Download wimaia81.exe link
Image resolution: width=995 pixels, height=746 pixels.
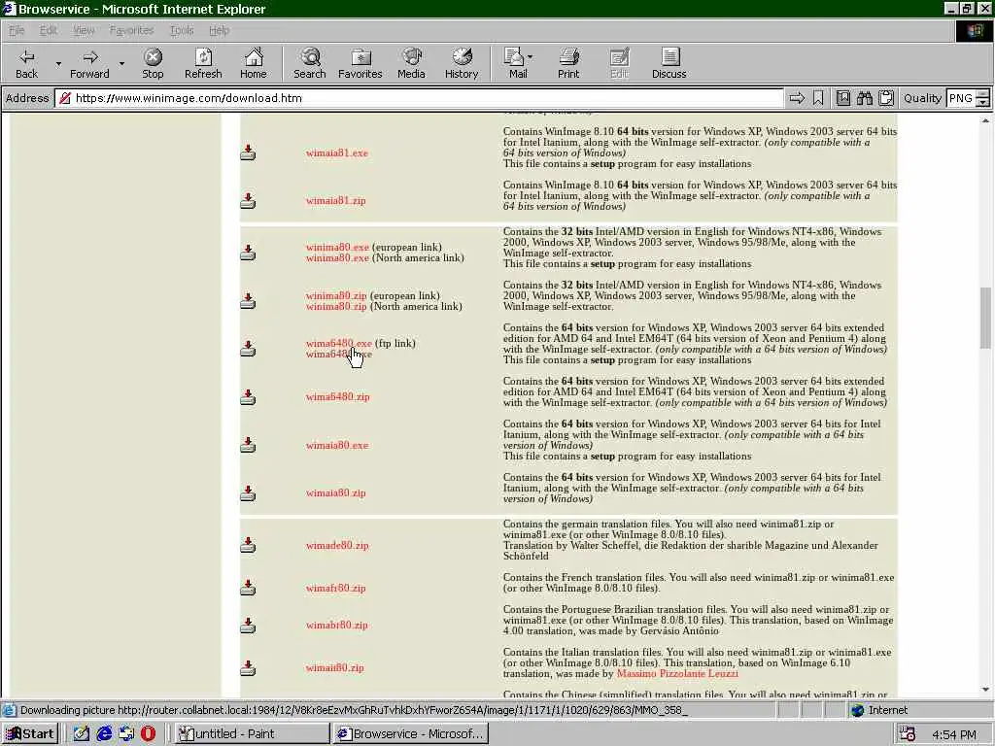(x=336, y=153)
